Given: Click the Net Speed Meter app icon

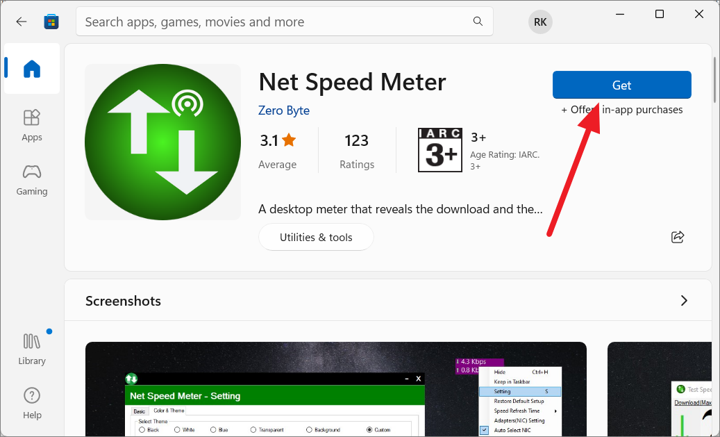Looking at the screenshot, I should 162,142.
